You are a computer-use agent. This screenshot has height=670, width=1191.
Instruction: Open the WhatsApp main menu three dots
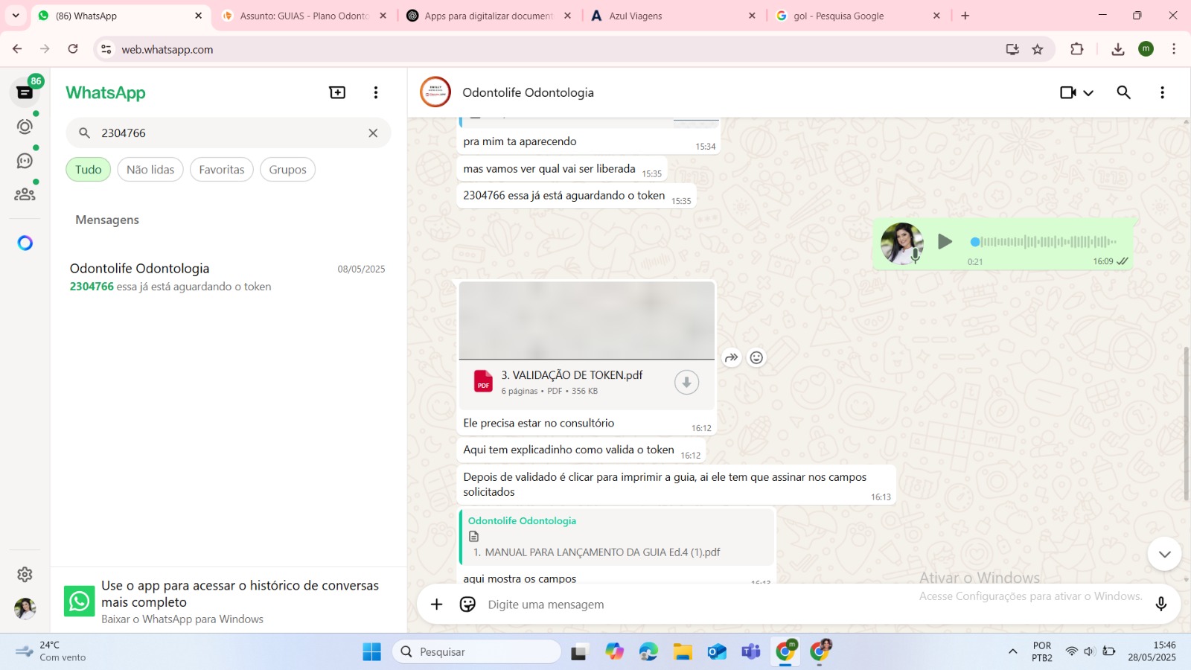[x=376, y=92]
